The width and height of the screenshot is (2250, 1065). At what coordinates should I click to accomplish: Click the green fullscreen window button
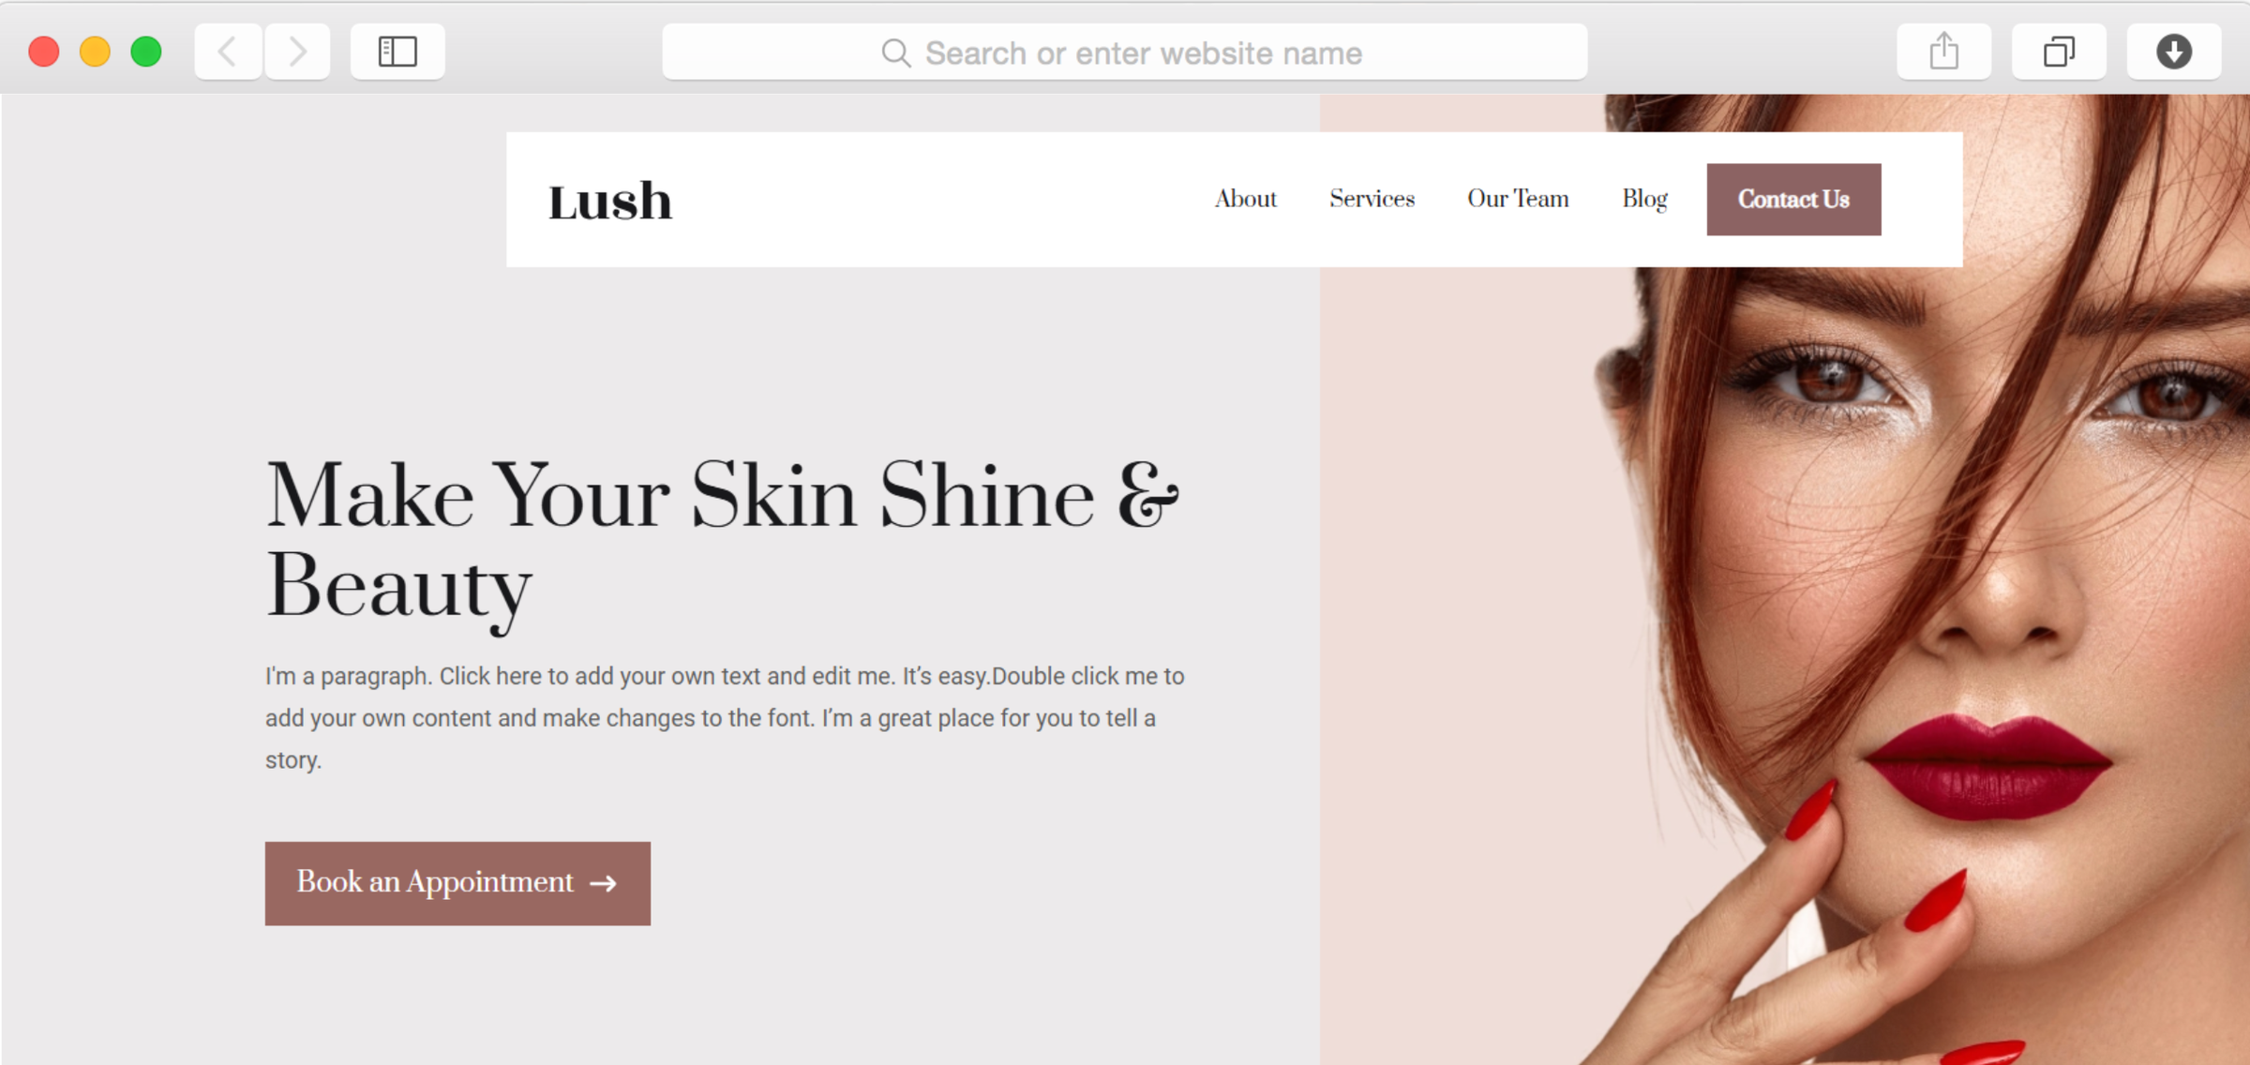tap(146, 52)
